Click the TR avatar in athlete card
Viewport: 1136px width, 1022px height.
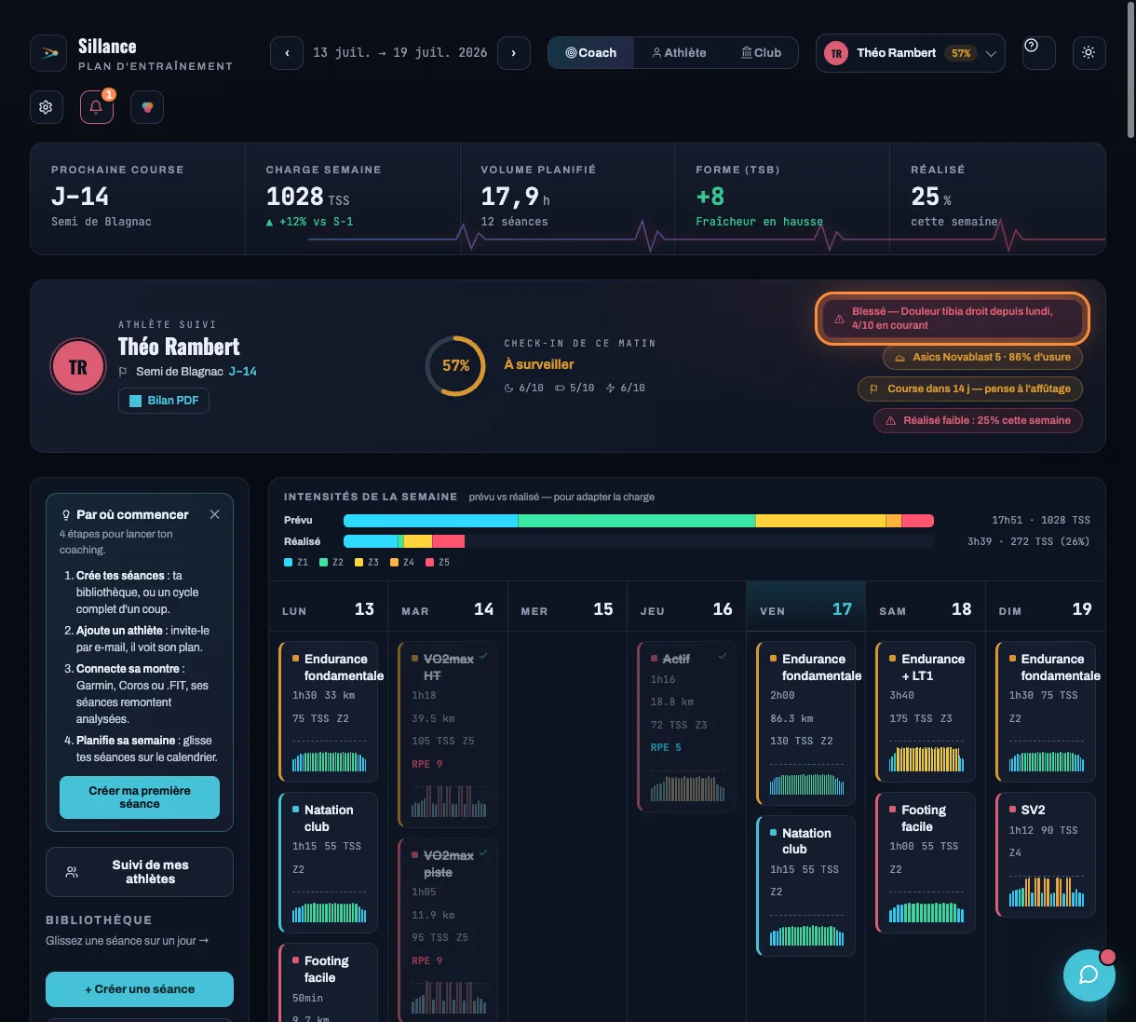point(78,367)
